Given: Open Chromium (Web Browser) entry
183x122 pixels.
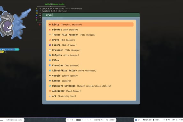Looking at the screenshot, I should coord(91,65).
